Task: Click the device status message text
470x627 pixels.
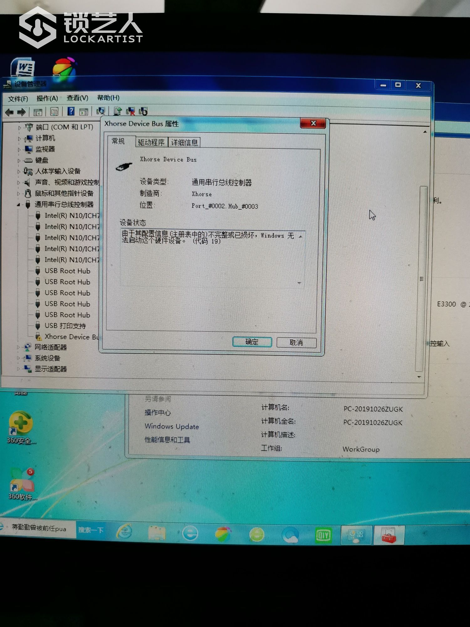Action: click(x=208, y=238)
